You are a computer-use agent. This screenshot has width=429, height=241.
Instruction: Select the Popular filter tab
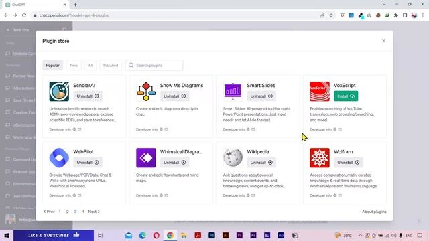pos(52,66)
